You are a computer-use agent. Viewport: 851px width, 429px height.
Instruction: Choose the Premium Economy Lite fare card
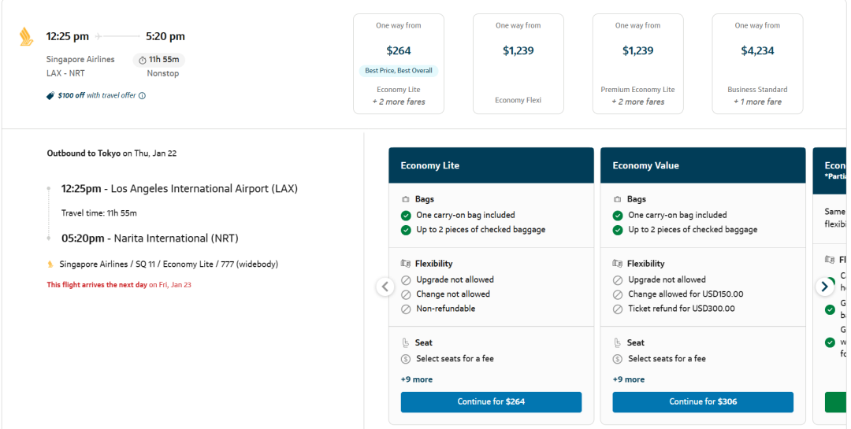[x=637, y=64]
